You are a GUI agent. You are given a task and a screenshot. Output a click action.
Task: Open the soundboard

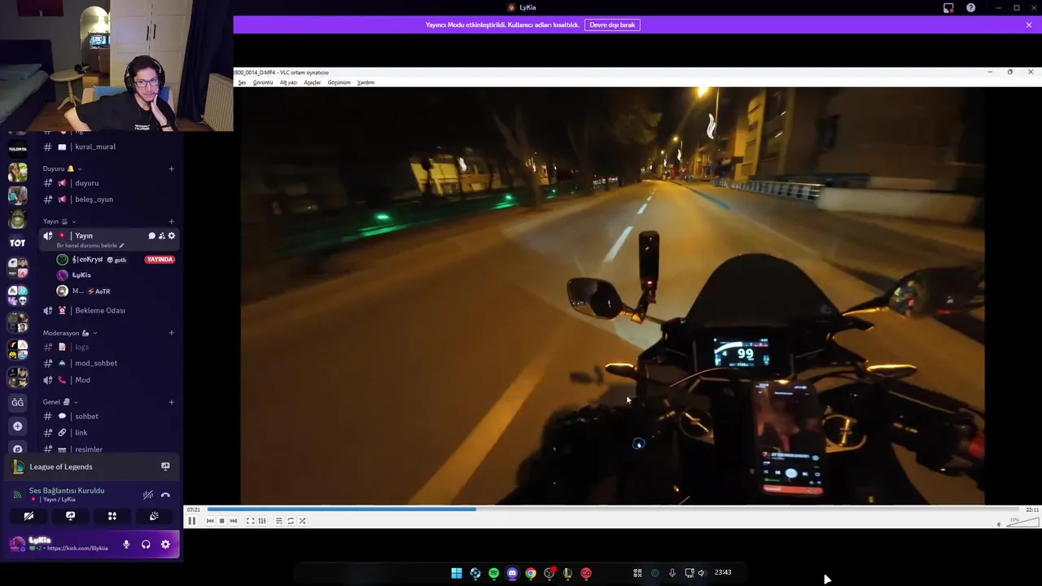point(154,516)
